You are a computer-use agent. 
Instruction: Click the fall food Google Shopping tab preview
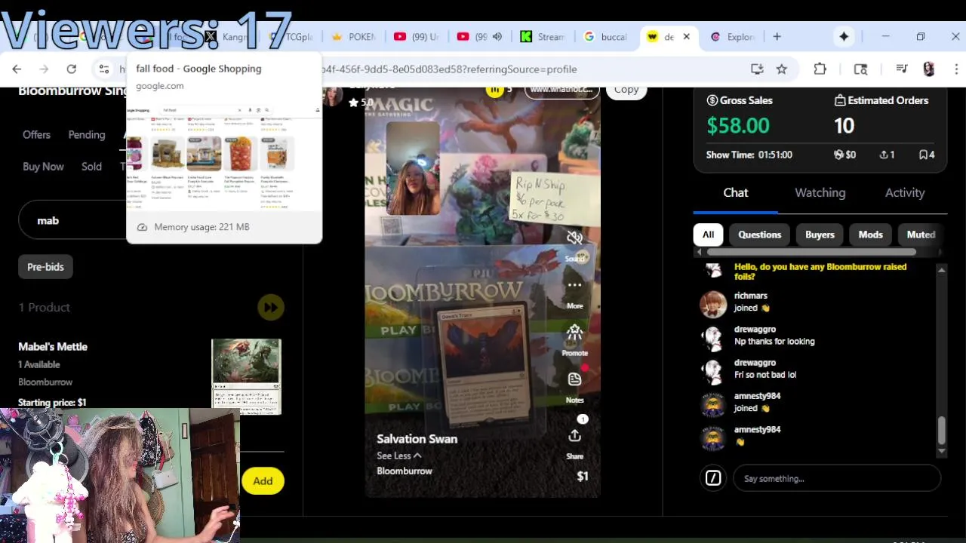tap(224, 149)
